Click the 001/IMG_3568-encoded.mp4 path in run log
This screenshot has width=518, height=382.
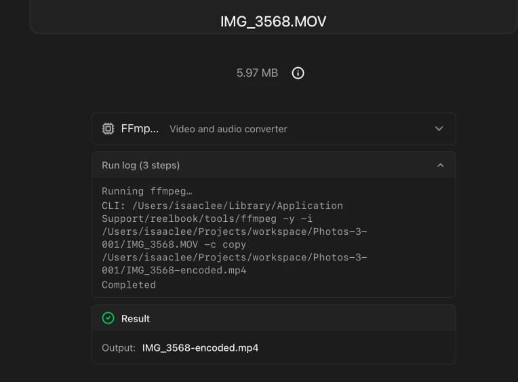[174, 270]
